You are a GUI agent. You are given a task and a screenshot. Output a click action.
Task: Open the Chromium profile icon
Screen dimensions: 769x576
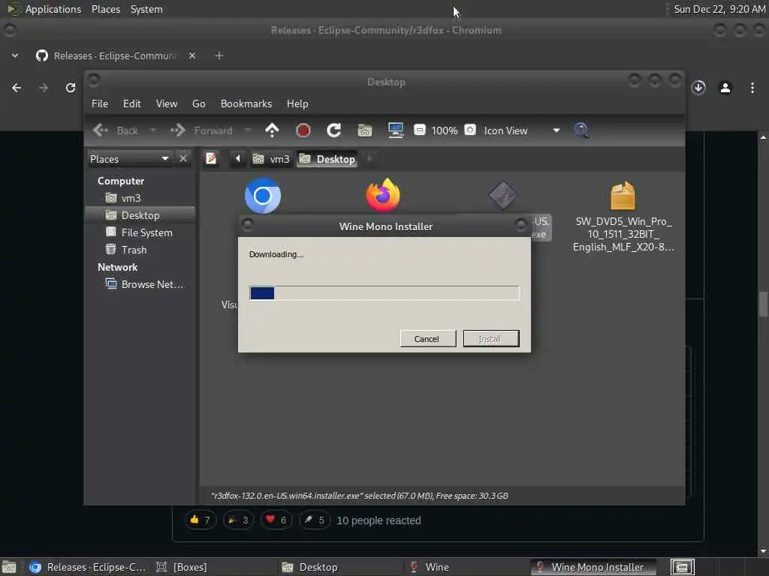pyautogui.click(x=725, y=88)
